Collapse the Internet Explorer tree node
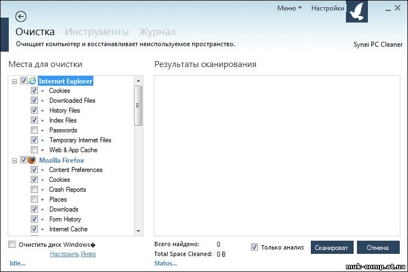 [x=15, y=81]
